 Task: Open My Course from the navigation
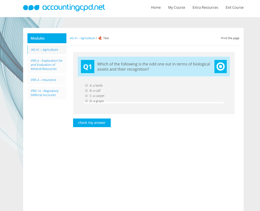[x=177, y=8]
